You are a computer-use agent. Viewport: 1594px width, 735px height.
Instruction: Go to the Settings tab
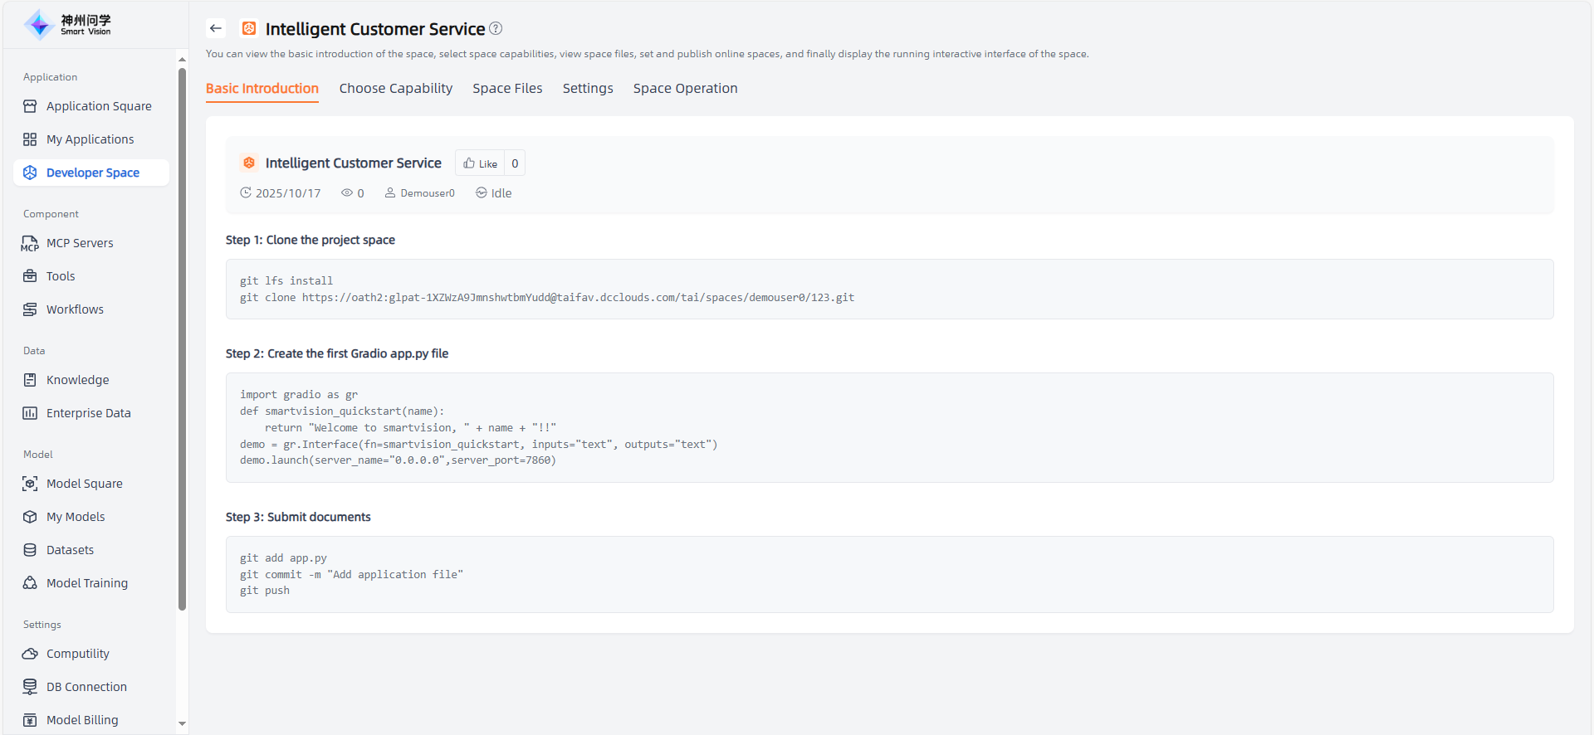[x=588, y=89]
